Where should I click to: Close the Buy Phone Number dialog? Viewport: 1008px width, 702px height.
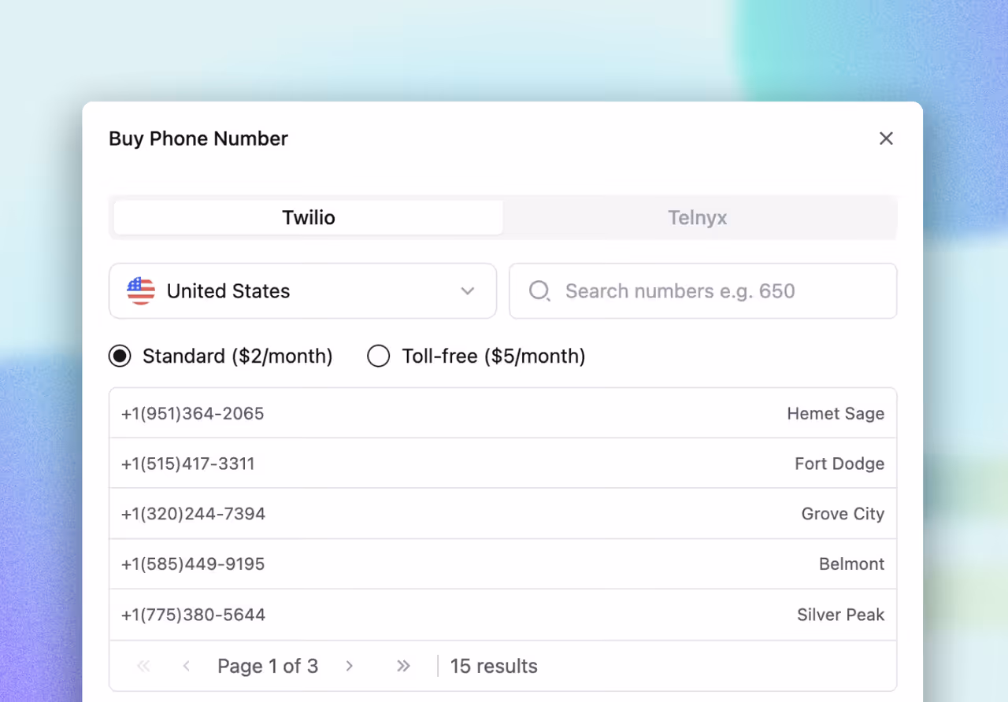(x=886, y=139)
